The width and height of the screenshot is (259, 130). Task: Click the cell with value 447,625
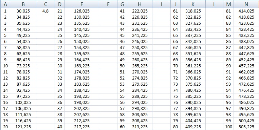pyautogui.click(x=246, y=54)
